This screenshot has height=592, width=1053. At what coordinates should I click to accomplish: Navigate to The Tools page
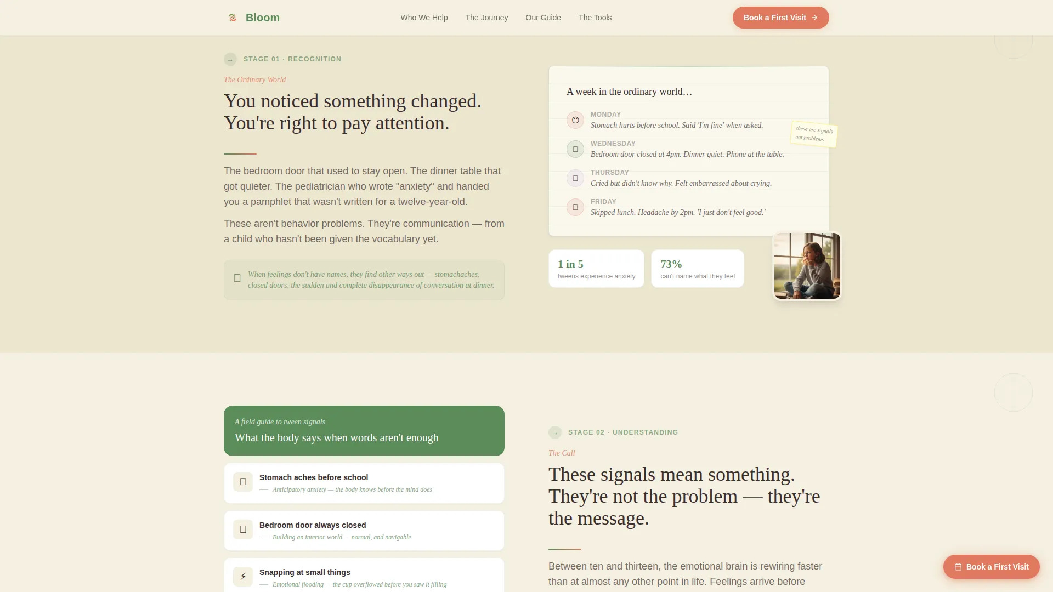pyautogui.click(x=595, y=18)
